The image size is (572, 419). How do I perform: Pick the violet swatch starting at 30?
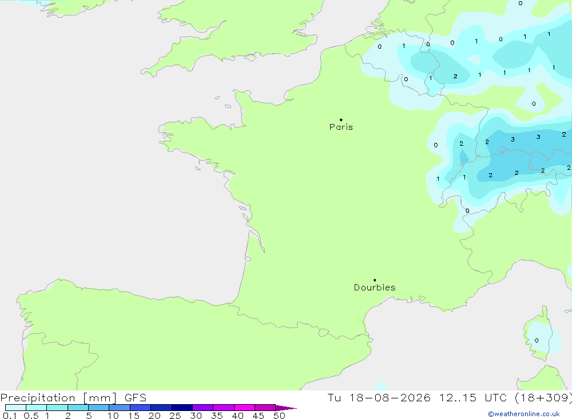point(202,408)
